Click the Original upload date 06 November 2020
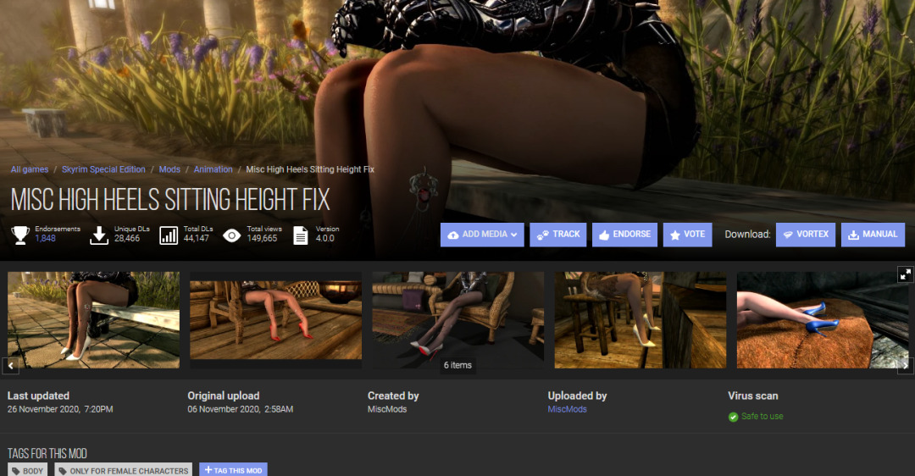This screenshot has width=915, height=476. [x=241, y=409]
